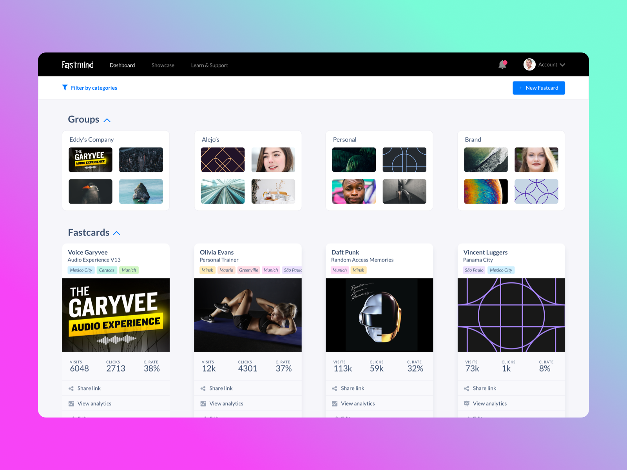Select Garyvee thumbnail in Eddy's Company group
Screen dimensions: 627x470
point(91,160)
